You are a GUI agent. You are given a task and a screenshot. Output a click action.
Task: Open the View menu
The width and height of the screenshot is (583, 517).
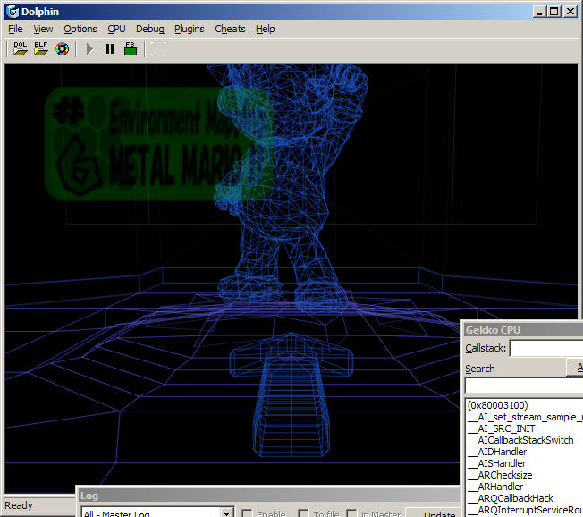click(43, 29)
